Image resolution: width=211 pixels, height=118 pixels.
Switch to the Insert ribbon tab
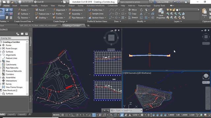point(15,6)
